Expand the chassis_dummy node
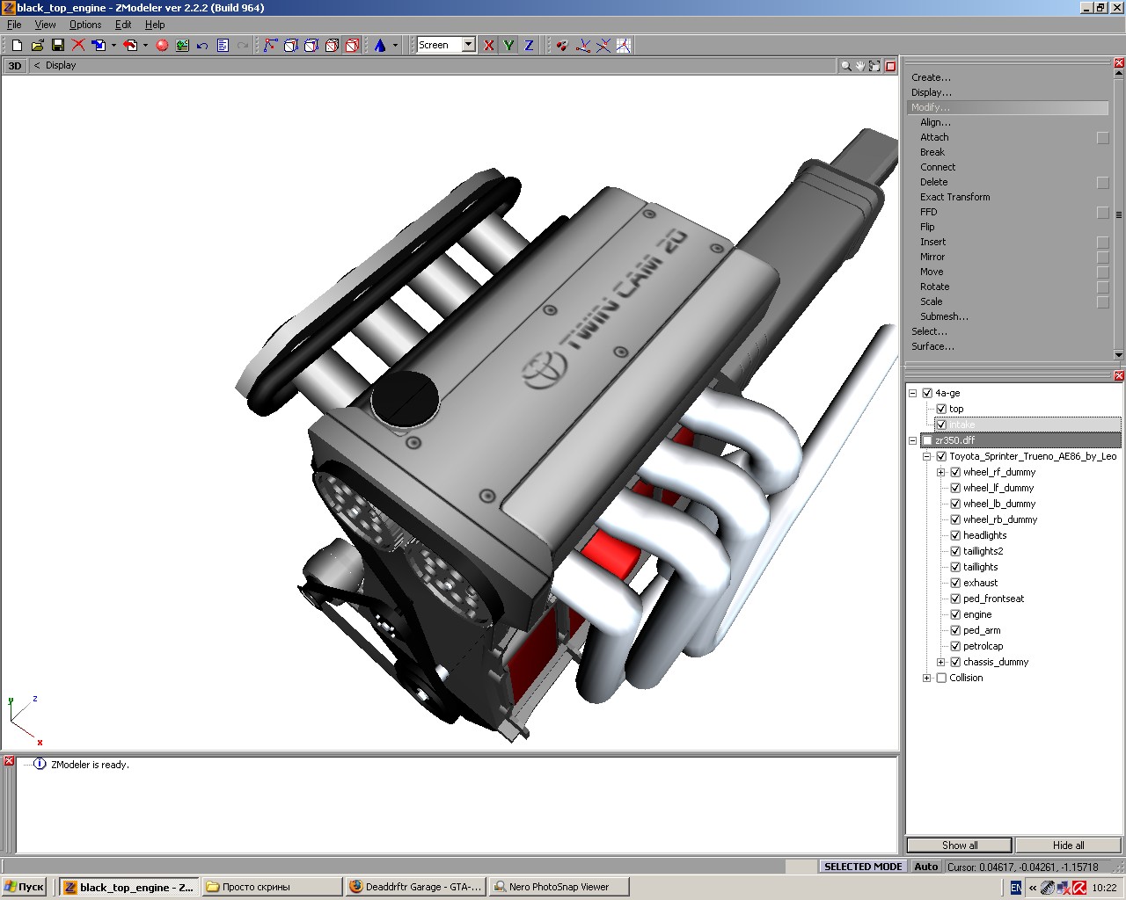 pos(941,662)
